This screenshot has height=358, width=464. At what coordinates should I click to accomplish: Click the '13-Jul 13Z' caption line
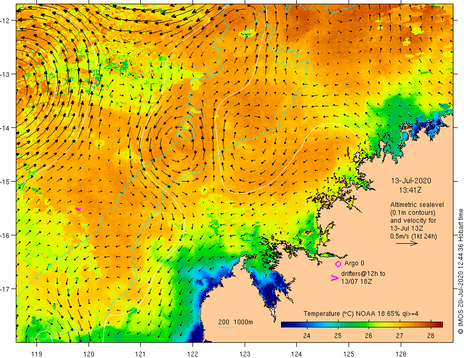pyautogui.click(x=407, y=228)
